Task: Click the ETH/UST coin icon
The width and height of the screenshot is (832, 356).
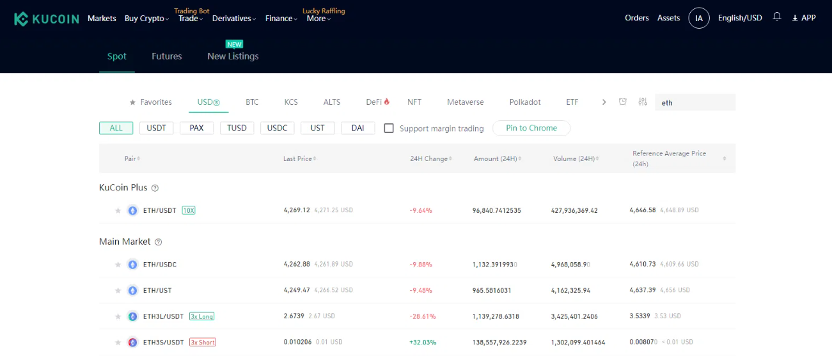Action: tap(132, 291)
